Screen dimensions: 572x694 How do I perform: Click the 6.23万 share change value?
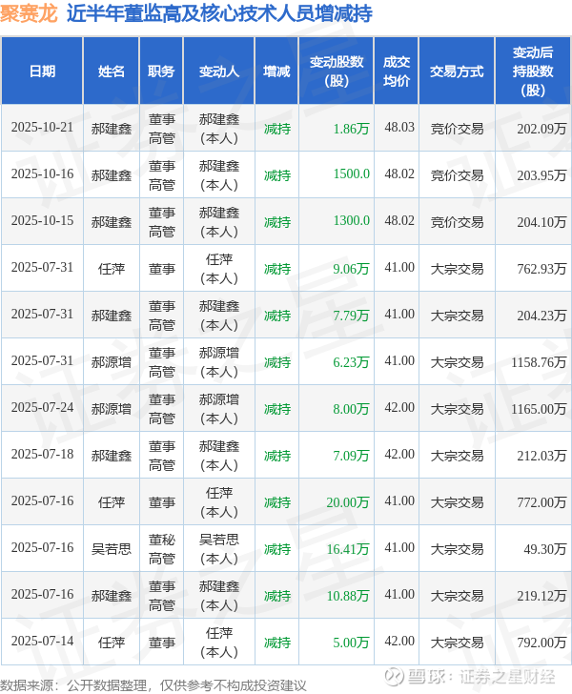351,362
